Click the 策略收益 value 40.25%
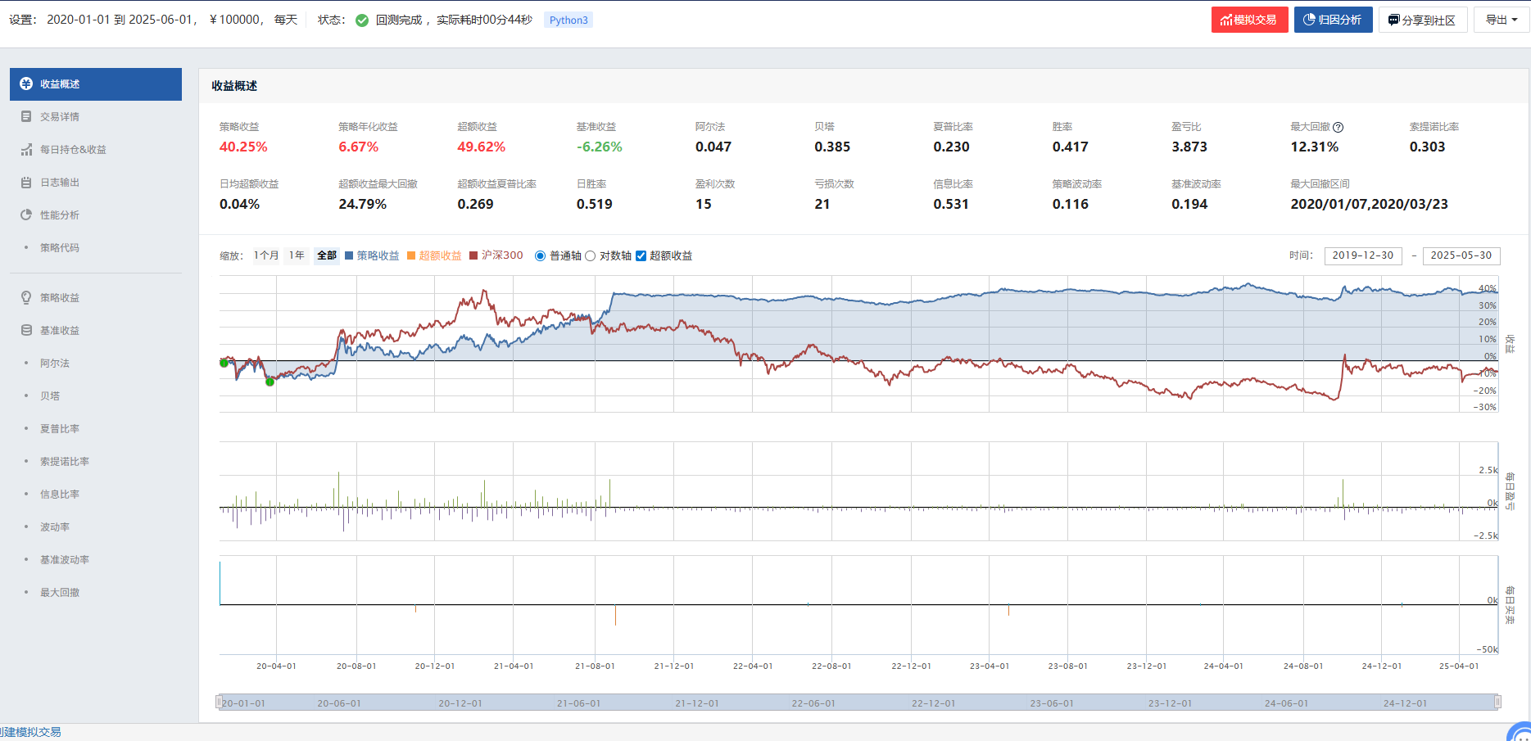This screenshot has width=1531, height=741. click(243, 147)
